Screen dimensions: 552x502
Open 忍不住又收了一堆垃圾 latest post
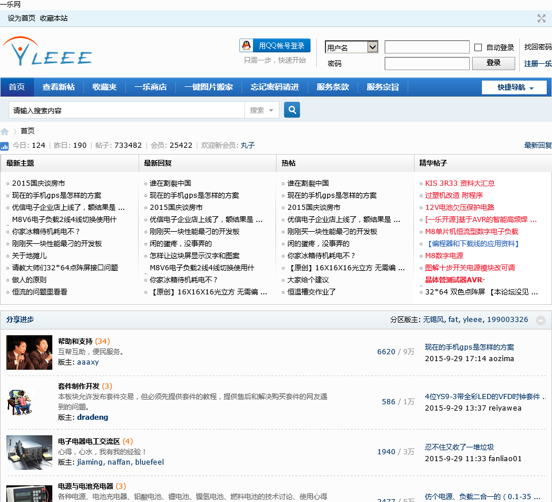pos(459,447)
